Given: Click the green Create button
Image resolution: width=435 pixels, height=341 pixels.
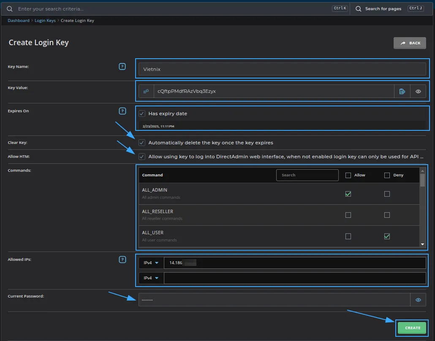Looking at the screenshot, I should (412, 328).
